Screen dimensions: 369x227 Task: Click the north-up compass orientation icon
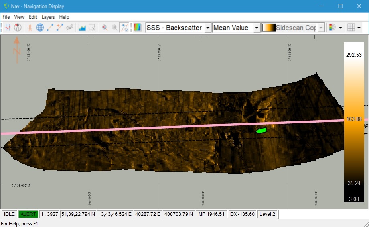point(17,28)
